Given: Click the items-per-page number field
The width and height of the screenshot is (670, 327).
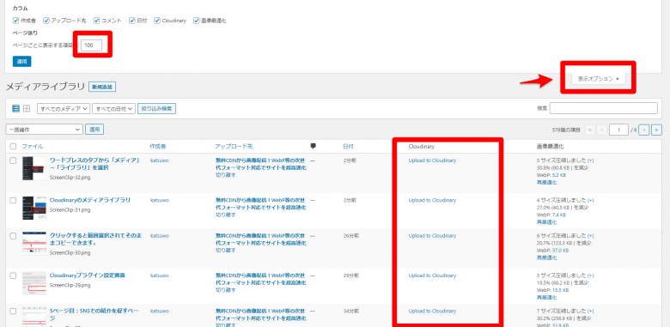Looking at the screenshot, I should coord(91,45).
